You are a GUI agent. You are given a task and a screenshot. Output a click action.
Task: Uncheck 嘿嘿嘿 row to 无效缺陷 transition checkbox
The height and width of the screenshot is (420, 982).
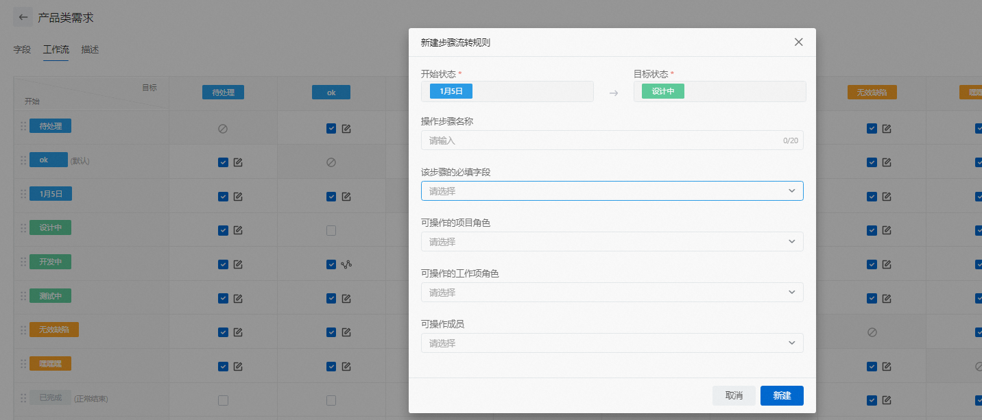pyautogui.click(x=872, y=367)
